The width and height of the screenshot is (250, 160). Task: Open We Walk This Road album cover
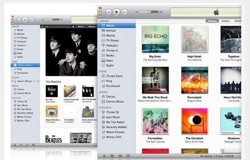[x=155, y=80]
